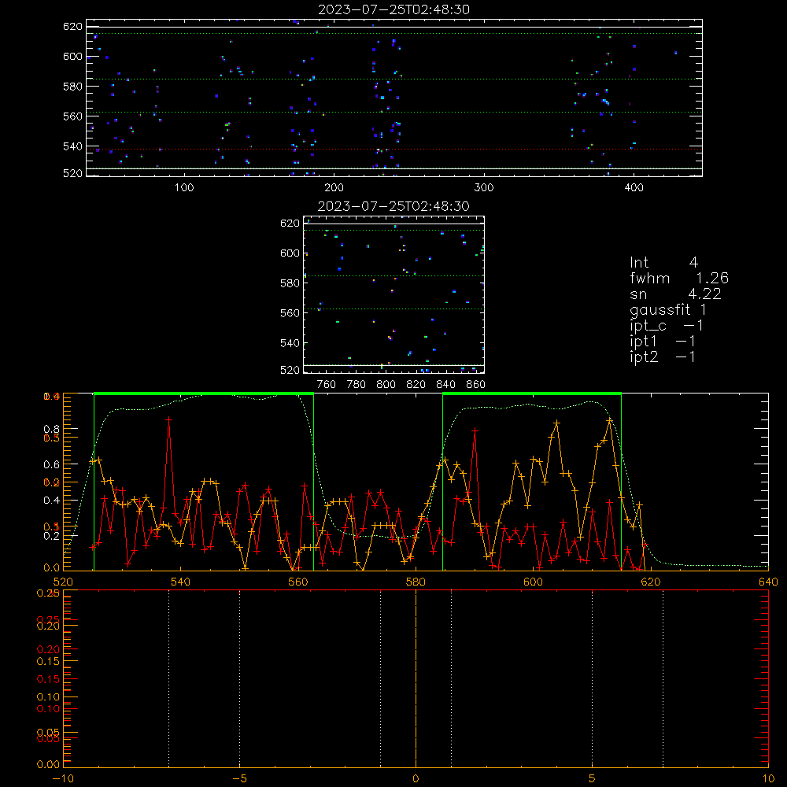Click white y-axis label 0.8 of profile plot
Image resolution: width=787 pixels, height=787 pixels.
tap(52, 429)
